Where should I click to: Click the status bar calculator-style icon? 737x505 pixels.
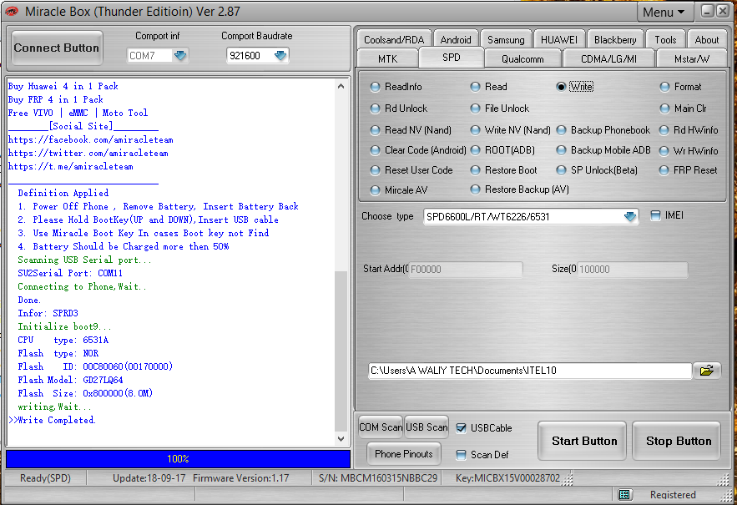[624, 494]
